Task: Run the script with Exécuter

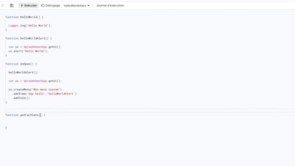Action: (x=29, y=6)
